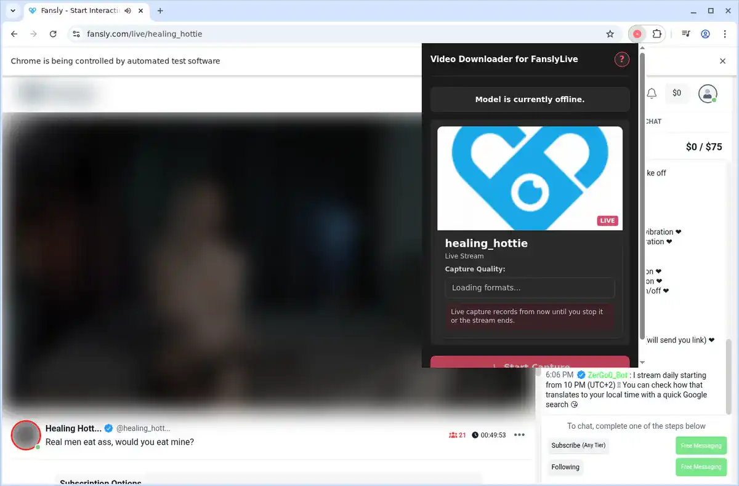Click the Video Downloader extension icon in toolbar
The width and height of the screenshot is (739, 486).
[637, 34]
